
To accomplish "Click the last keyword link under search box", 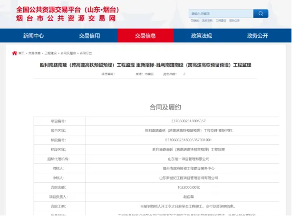I will [x=234, y=21].
